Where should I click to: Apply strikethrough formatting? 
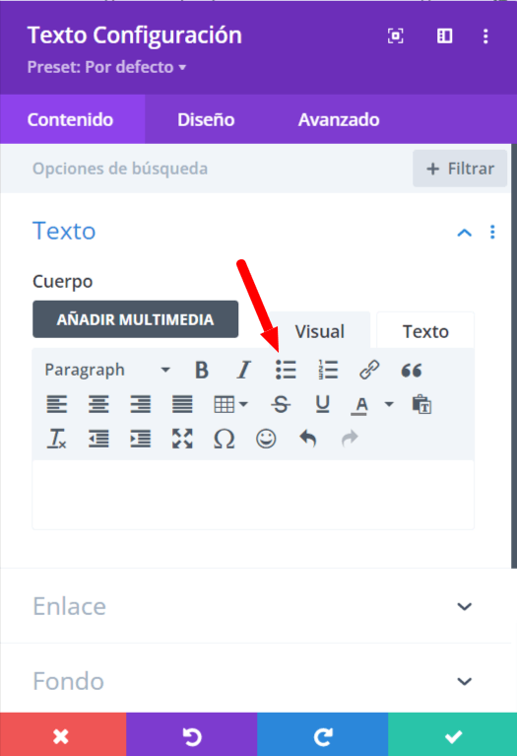[281, 404]
